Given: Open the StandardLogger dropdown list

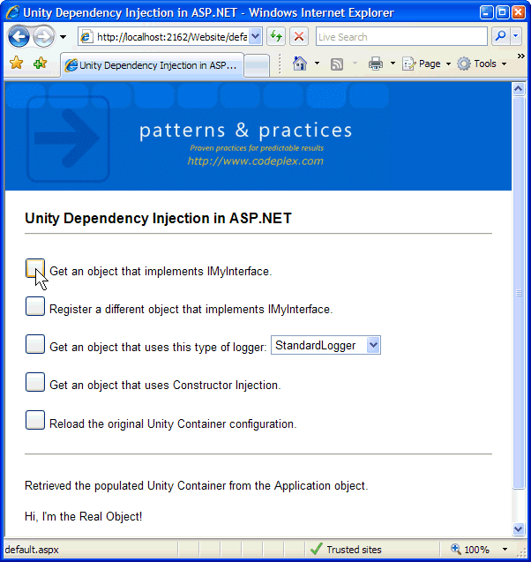Looking at the screenshot, I should coord(325,345).
